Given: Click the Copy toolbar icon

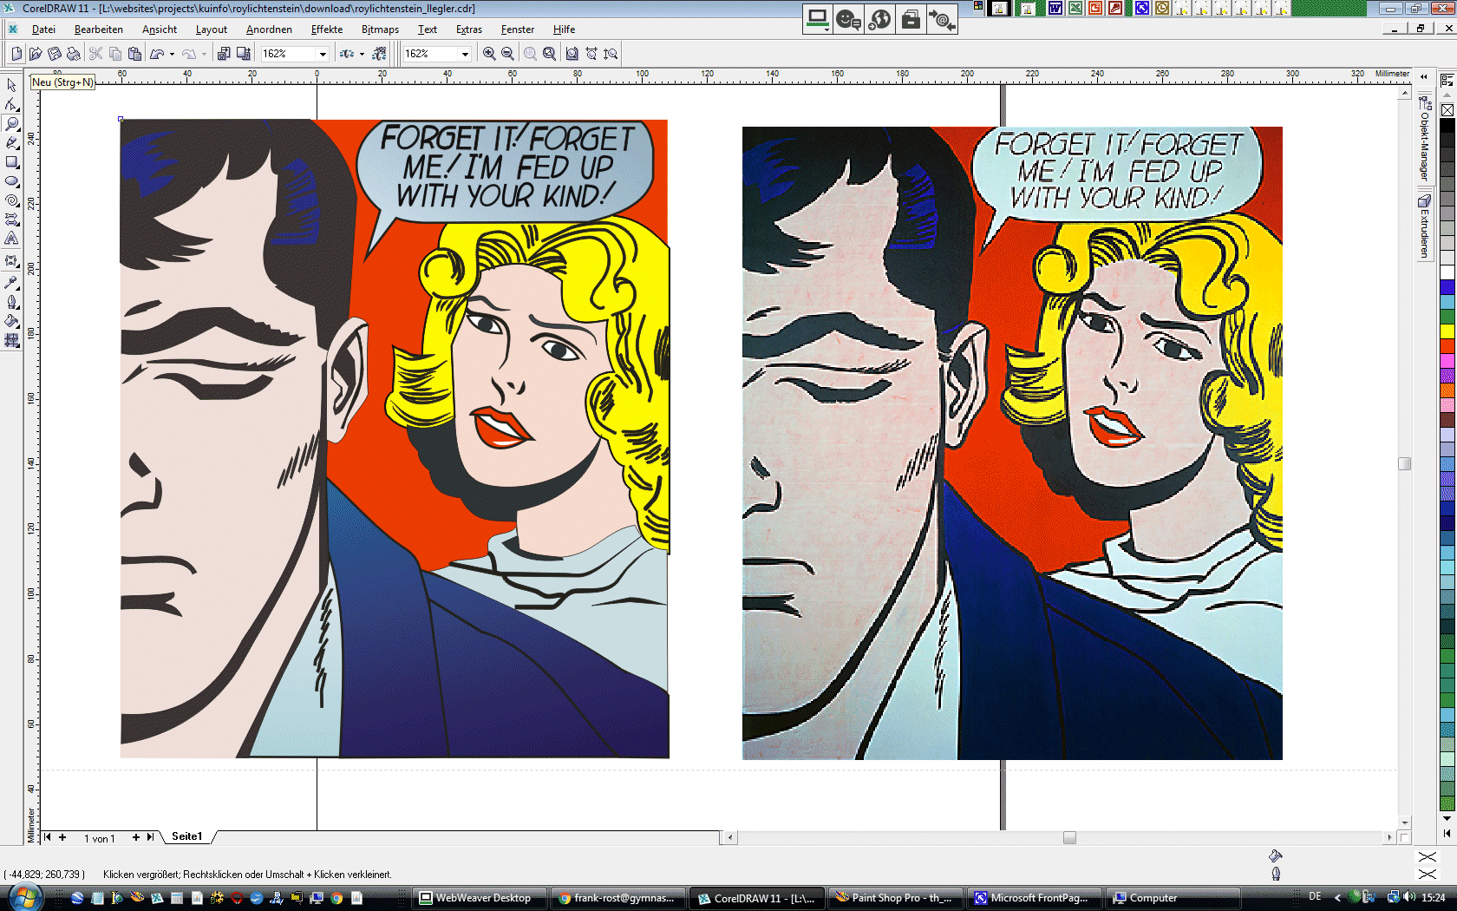Looking at the screenshot, I should [x=115, y=54].
